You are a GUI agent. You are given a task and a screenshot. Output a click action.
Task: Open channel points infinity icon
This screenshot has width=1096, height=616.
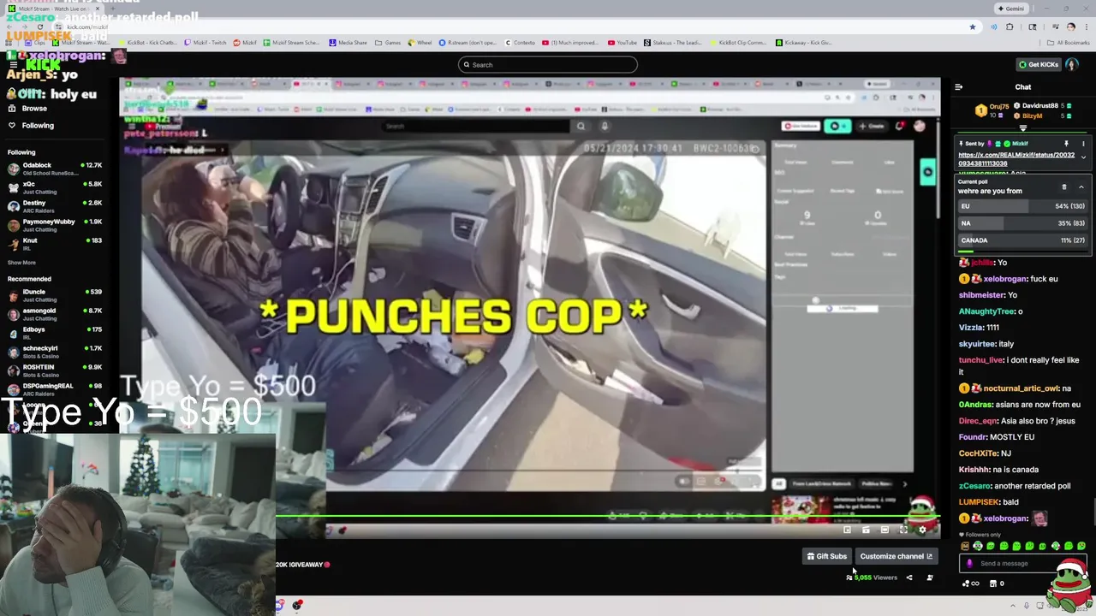click(x=972, y=583)
